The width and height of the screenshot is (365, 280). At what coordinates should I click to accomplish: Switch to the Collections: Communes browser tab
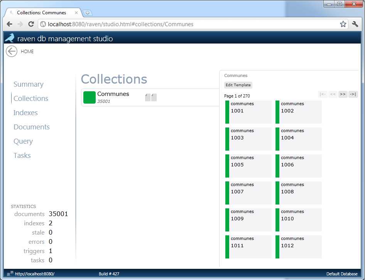coord(42,12)
